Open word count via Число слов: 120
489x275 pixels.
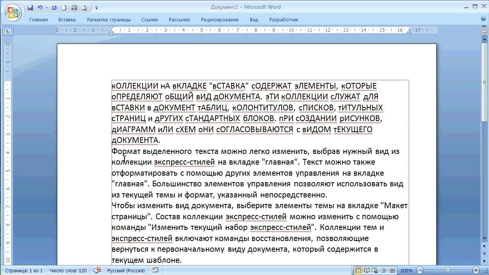68,270
